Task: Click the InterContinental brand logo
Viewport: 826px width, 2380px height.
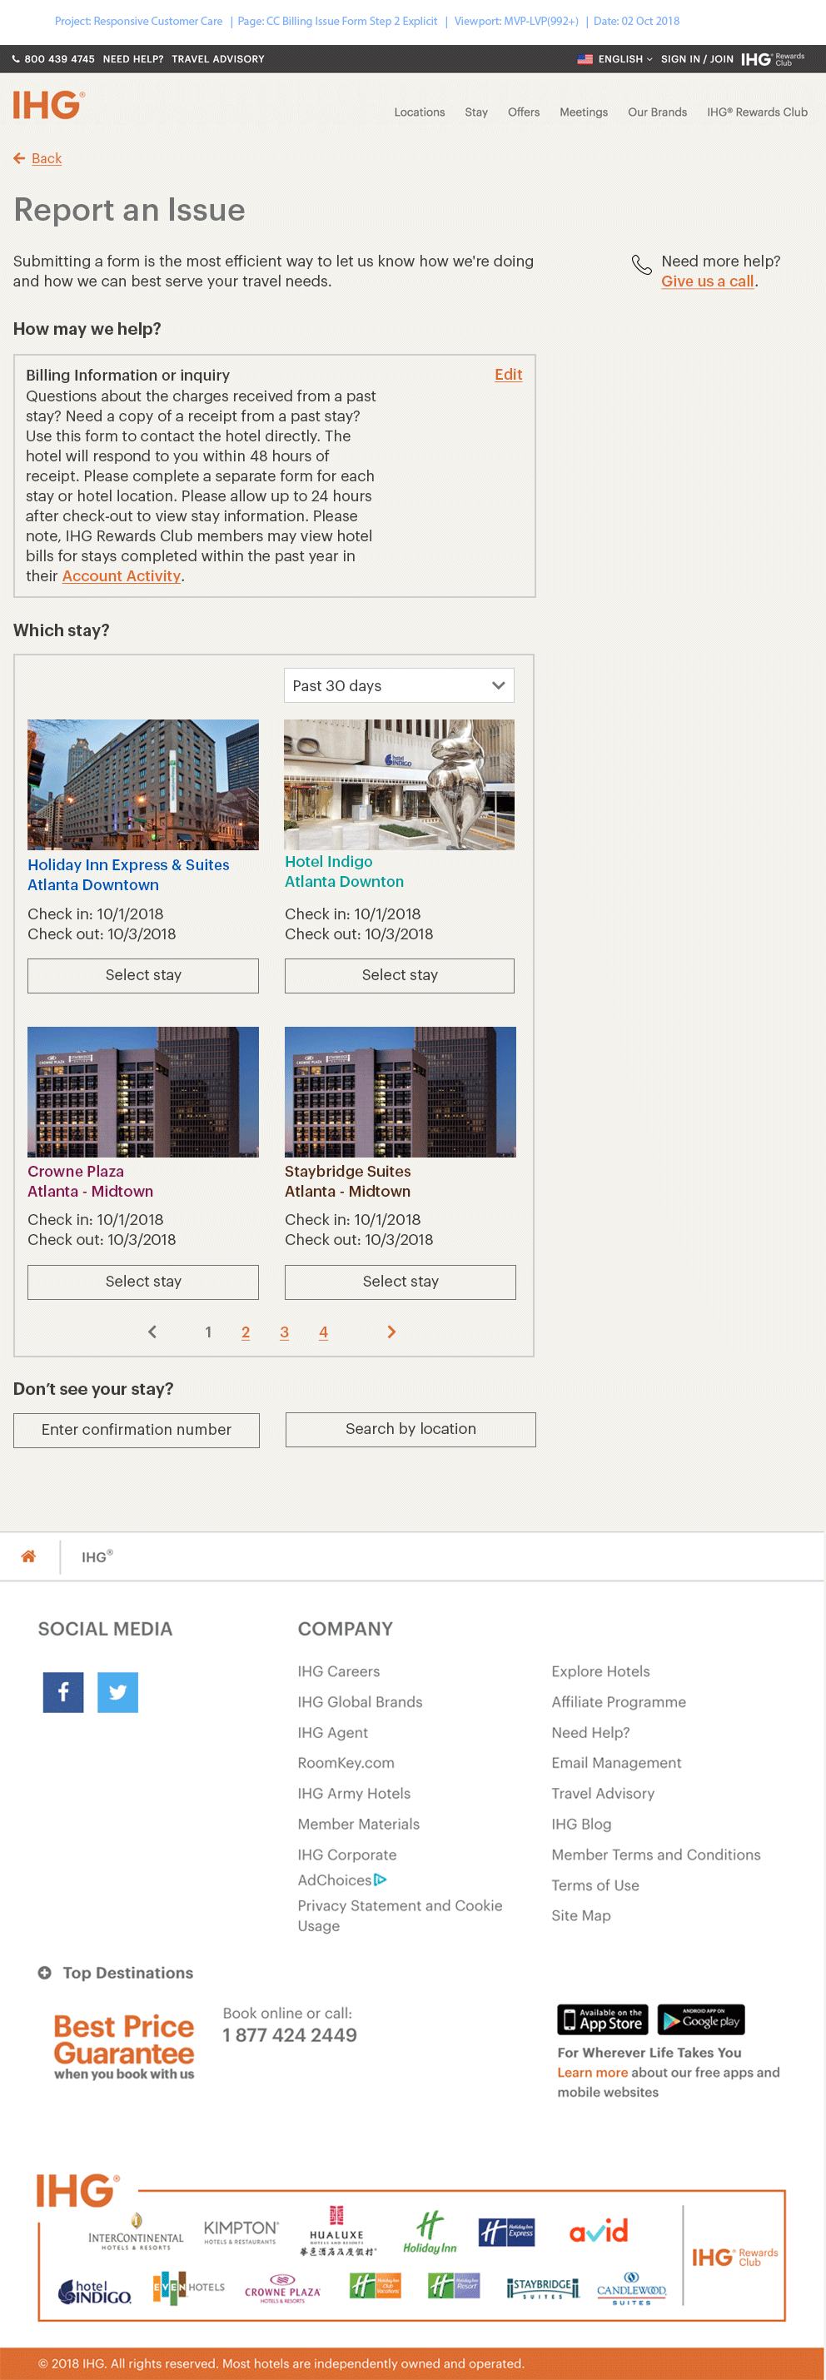Action: coord(136,2231)
